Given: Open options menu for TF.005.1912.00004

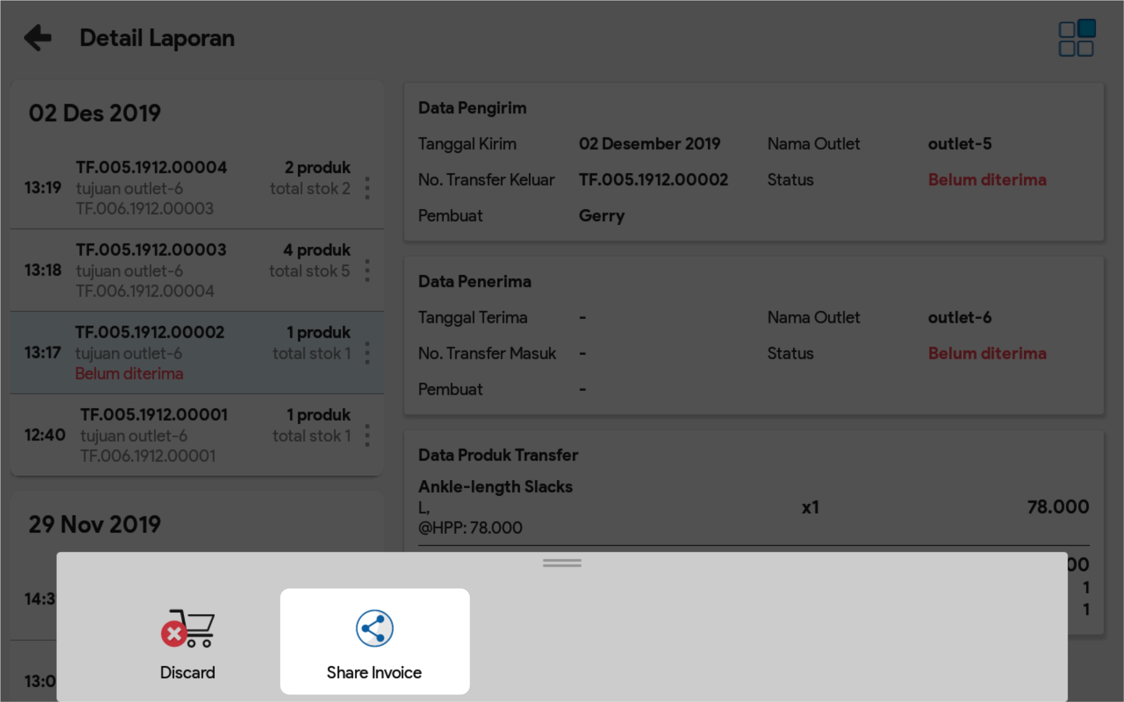Looking at the screenshot, I should (367, 188).
